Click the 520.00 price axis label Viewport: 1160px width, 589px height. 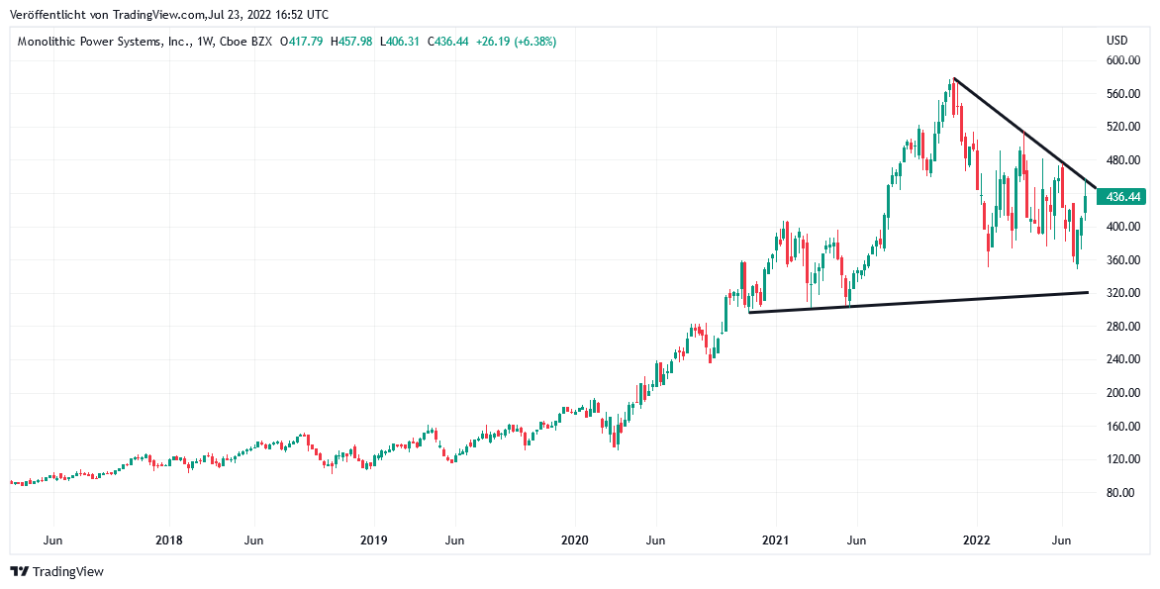click(1121, 127)
